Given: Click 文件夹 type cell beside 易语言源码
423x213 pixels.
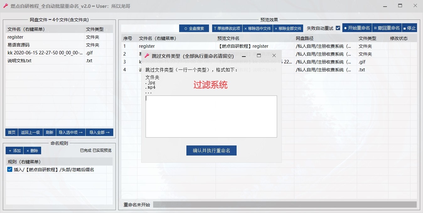Looking at the screenshot, I should [x=93, y=45].
